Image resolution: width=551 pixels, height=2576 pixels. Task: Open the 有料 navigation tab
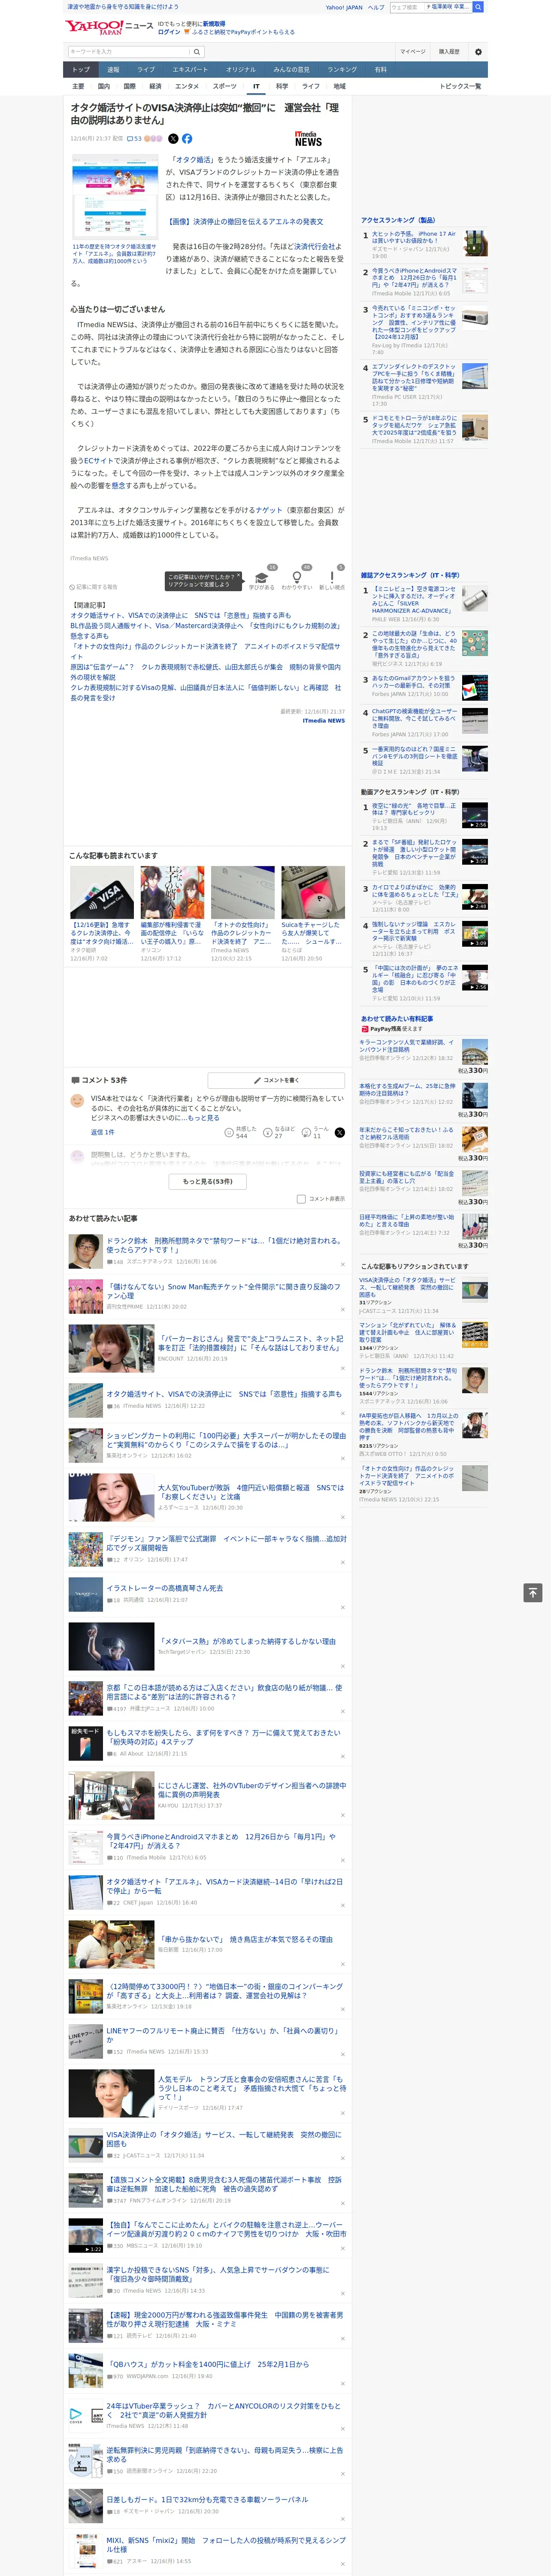tap(380, 69)
